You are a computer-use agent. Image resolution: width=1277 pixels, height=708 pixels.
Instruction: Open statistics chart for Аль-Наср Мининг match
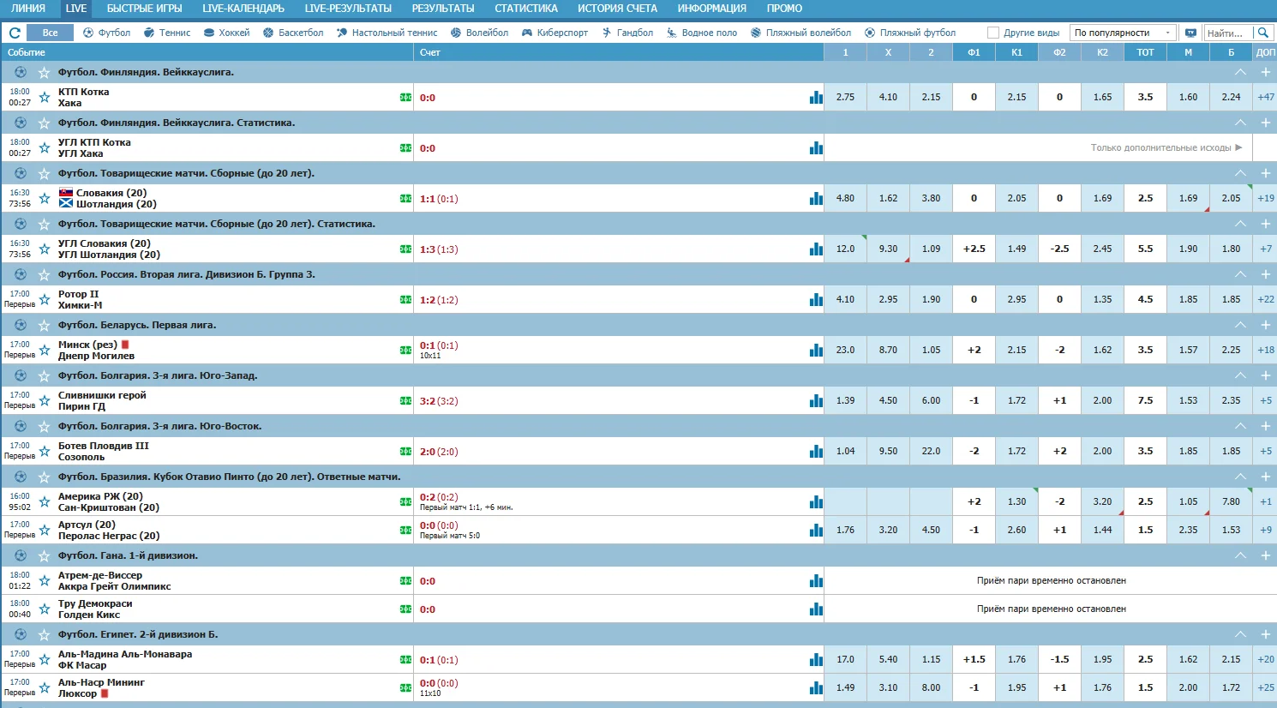click(x=816, y=687)
